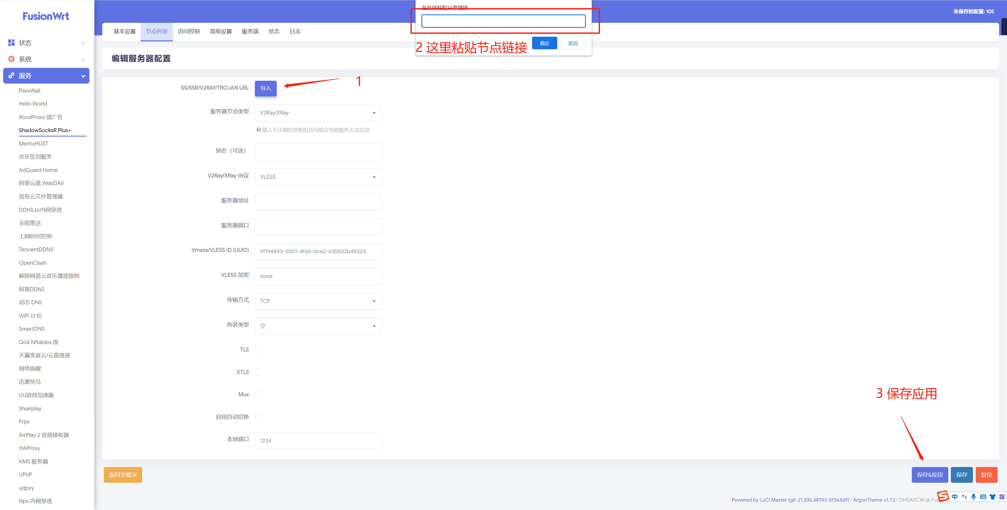The height and width of the screenshot is (510, 1007).
Task: Click the 系统 gear icon in sidebar
Action: (x=11, y=59)
